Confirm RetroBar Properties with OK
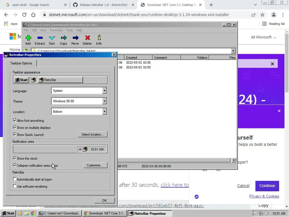Screen dimensions: 289x217 click(104, 200)
